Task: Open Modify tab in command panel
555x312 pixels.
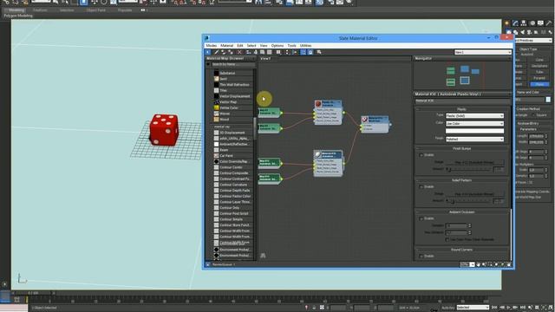Action: (x=515, y=23)
